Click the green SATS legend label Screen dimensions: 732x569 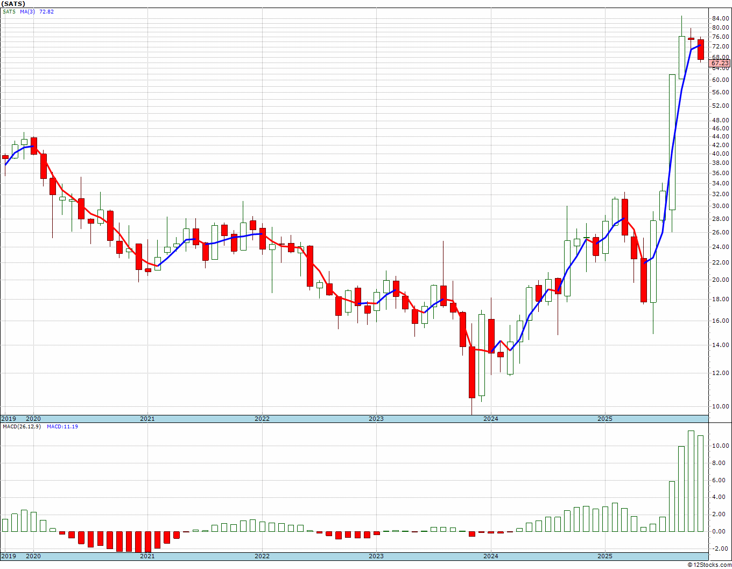(x=9, y=11)
